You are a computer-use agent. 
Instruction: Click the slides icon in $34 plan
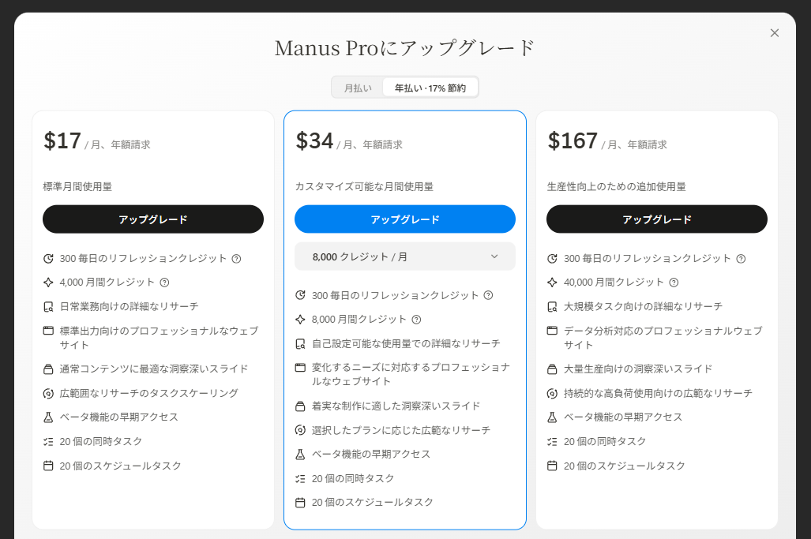[300, 406]
